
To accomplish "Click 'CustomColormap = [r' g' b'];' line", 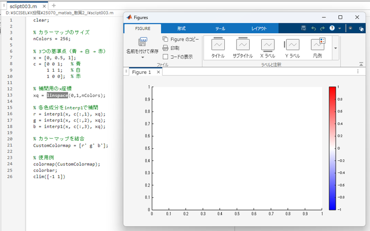I will (71, 146).
